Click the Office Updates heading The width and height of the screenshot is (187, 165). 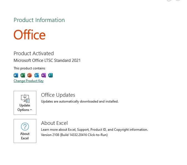tap(58, 95)
